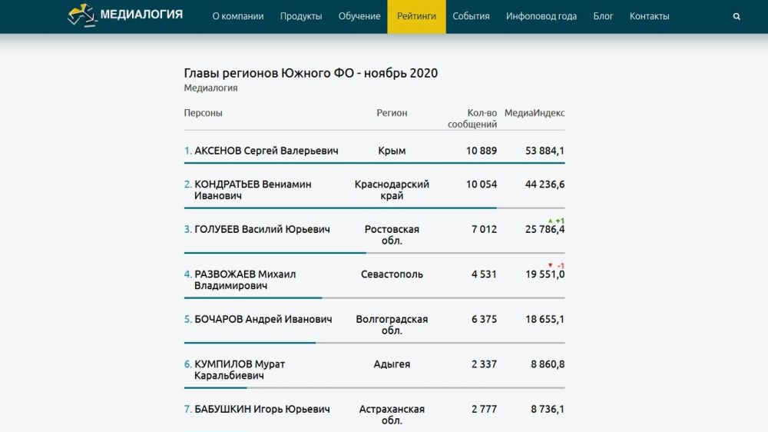Click the Медиалогия logo icon
The image size is (768, 432).
(x=81, y=15)
